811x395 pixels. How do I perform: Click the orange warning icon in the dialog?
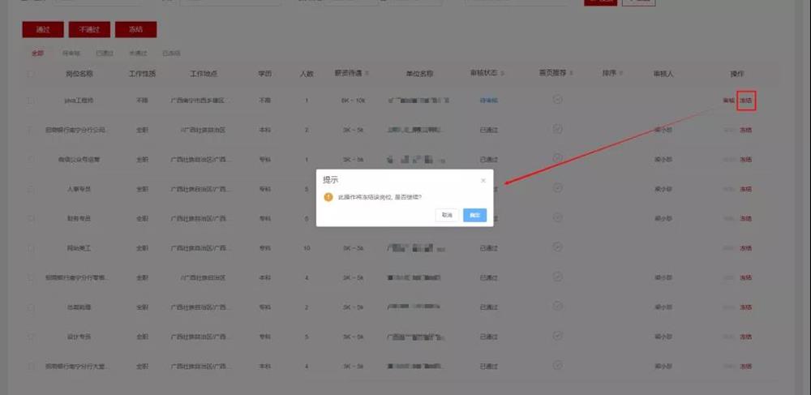(328, 197)
